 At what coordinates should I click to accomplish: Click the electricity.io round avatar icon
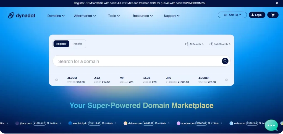point(70,123)
